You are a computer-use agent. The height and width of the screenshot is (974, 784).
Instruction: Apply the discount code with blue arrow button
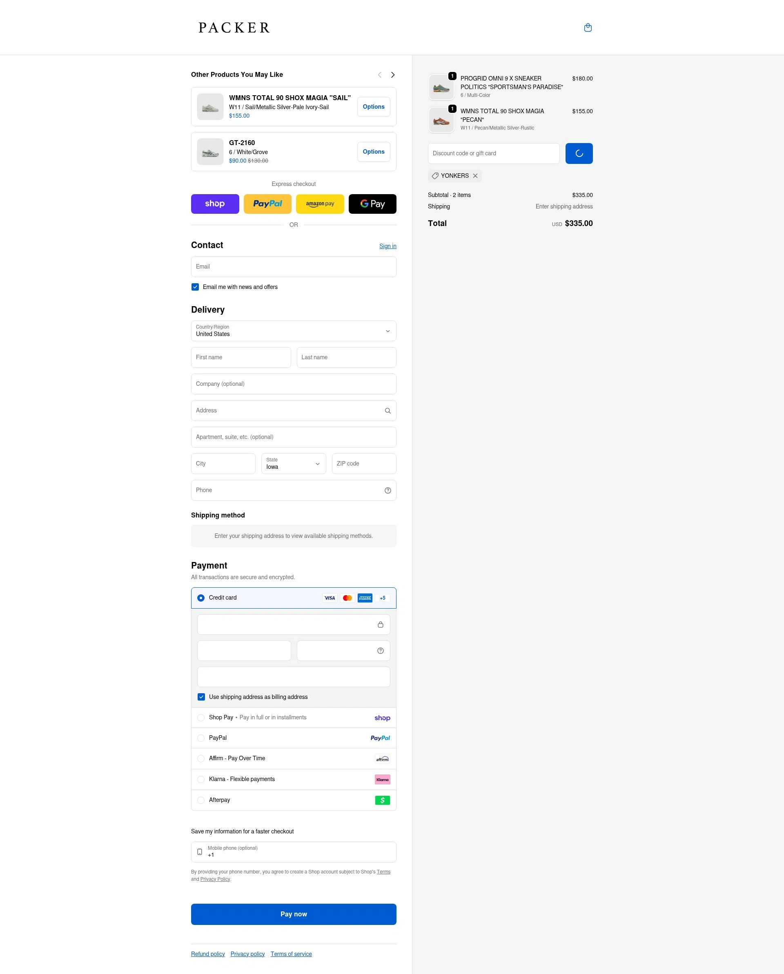tap(579, 153)
